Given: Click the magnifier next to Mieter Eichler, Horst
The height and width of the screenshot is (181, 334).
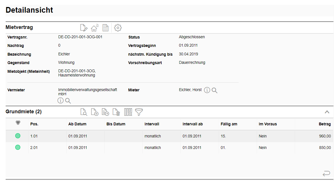Looking at the screenshot, I should (x=215, y=90).
